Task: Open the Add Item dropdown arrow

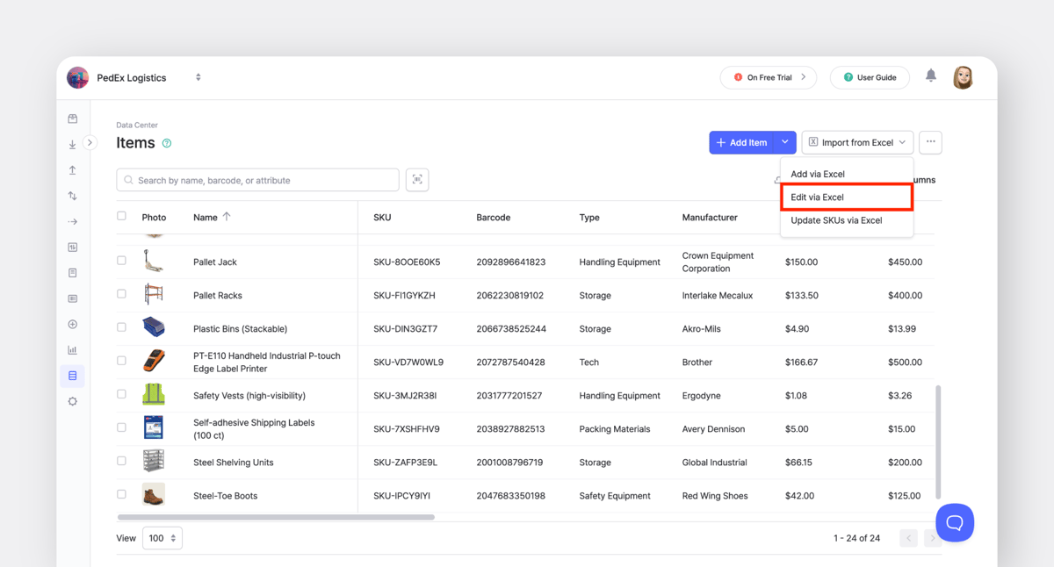Action: point(784,142)
